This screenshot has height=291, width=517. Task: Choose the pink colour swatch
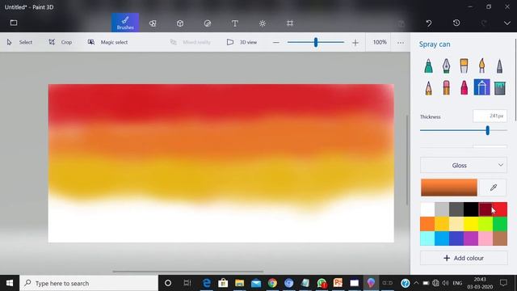coord(485,238)
